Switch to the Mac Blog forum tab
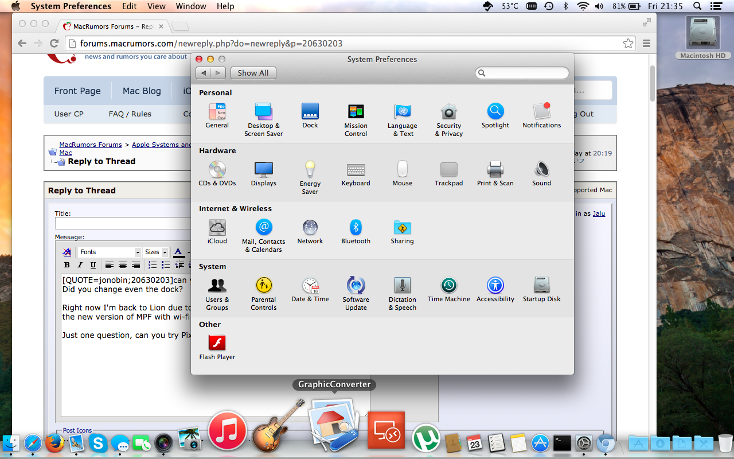The height and width of the screenshot is (459, 734). (x=142, y=91)
